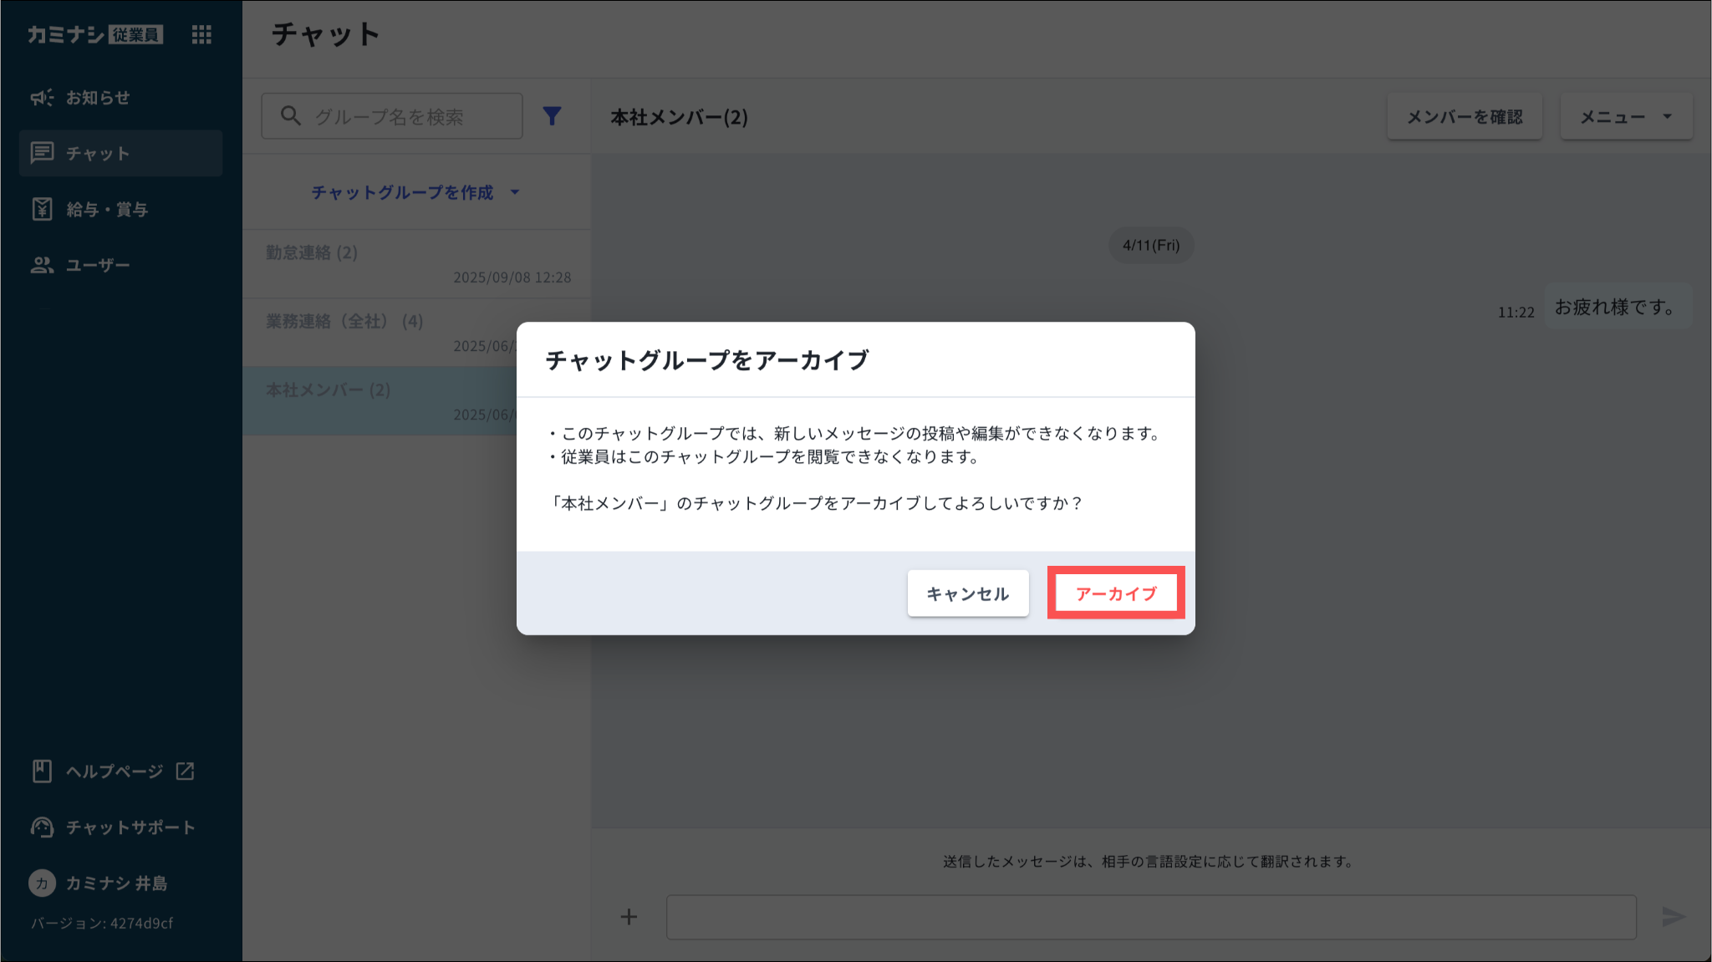Click the メニュー dropdown arrow
The height and width of the screenshot is (962, 1712).
tap(1668, 117)
